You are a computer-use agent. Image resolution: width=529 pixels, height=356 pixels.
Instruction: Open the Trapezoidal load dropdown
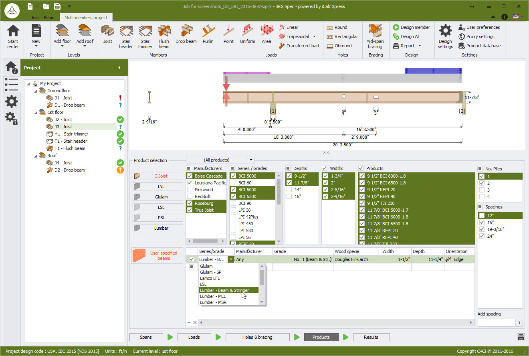click(315, 36)
